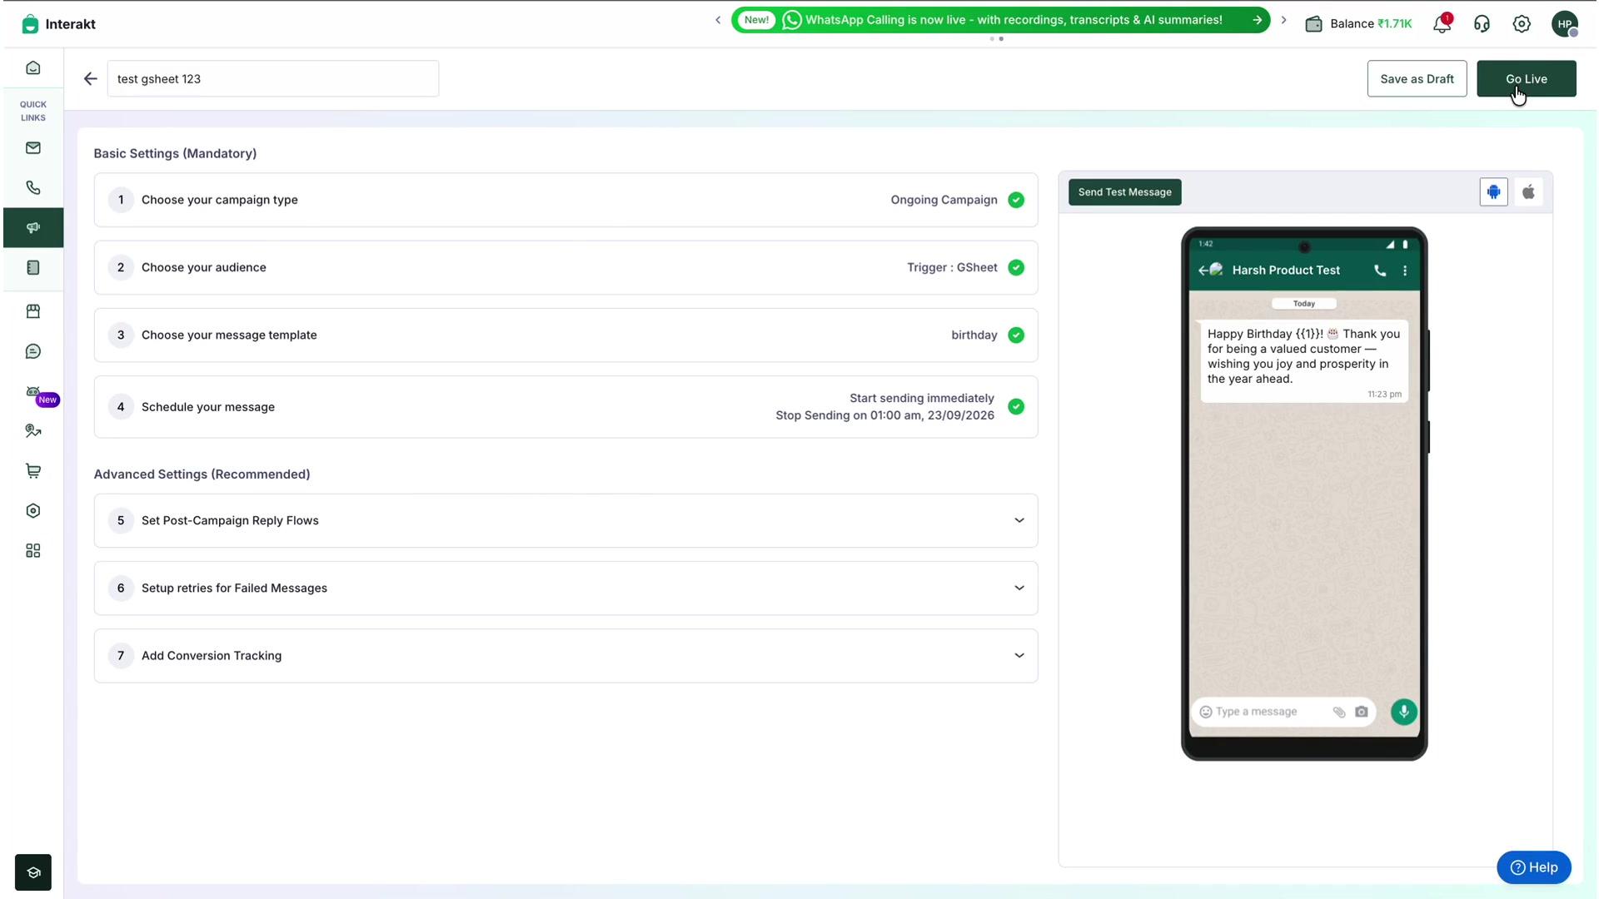1599x899 pixels.
Task: Open the phone calls icon in sidebar
Action: pos(33,188)
